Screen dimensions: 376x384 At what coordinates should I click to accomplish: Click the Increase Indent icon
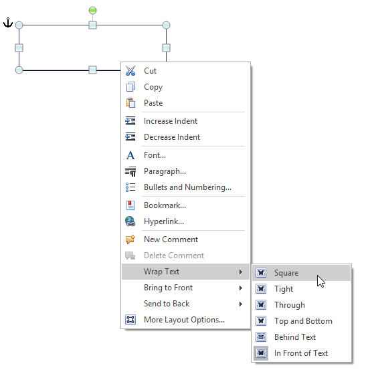point(130,121)
